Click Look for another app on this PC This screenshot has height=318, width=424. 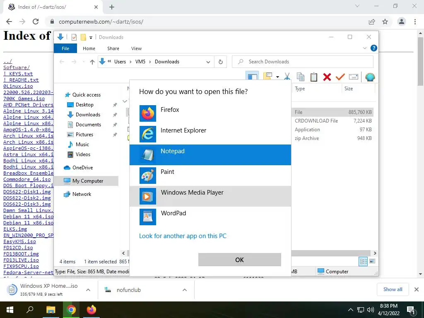click(183, 236)
